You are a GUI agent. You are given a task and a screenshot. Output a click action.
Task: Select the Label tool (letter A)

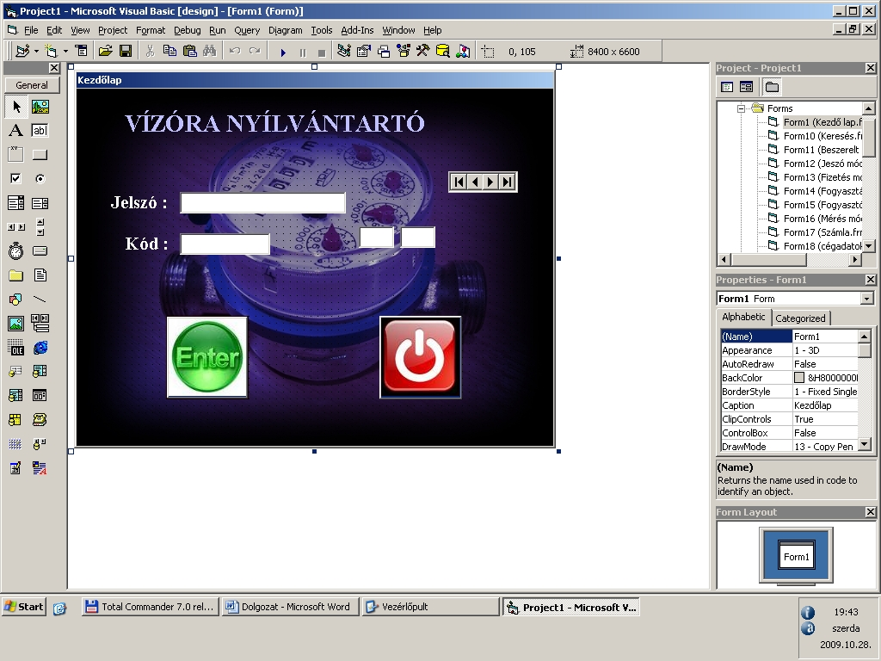(16, 131)
